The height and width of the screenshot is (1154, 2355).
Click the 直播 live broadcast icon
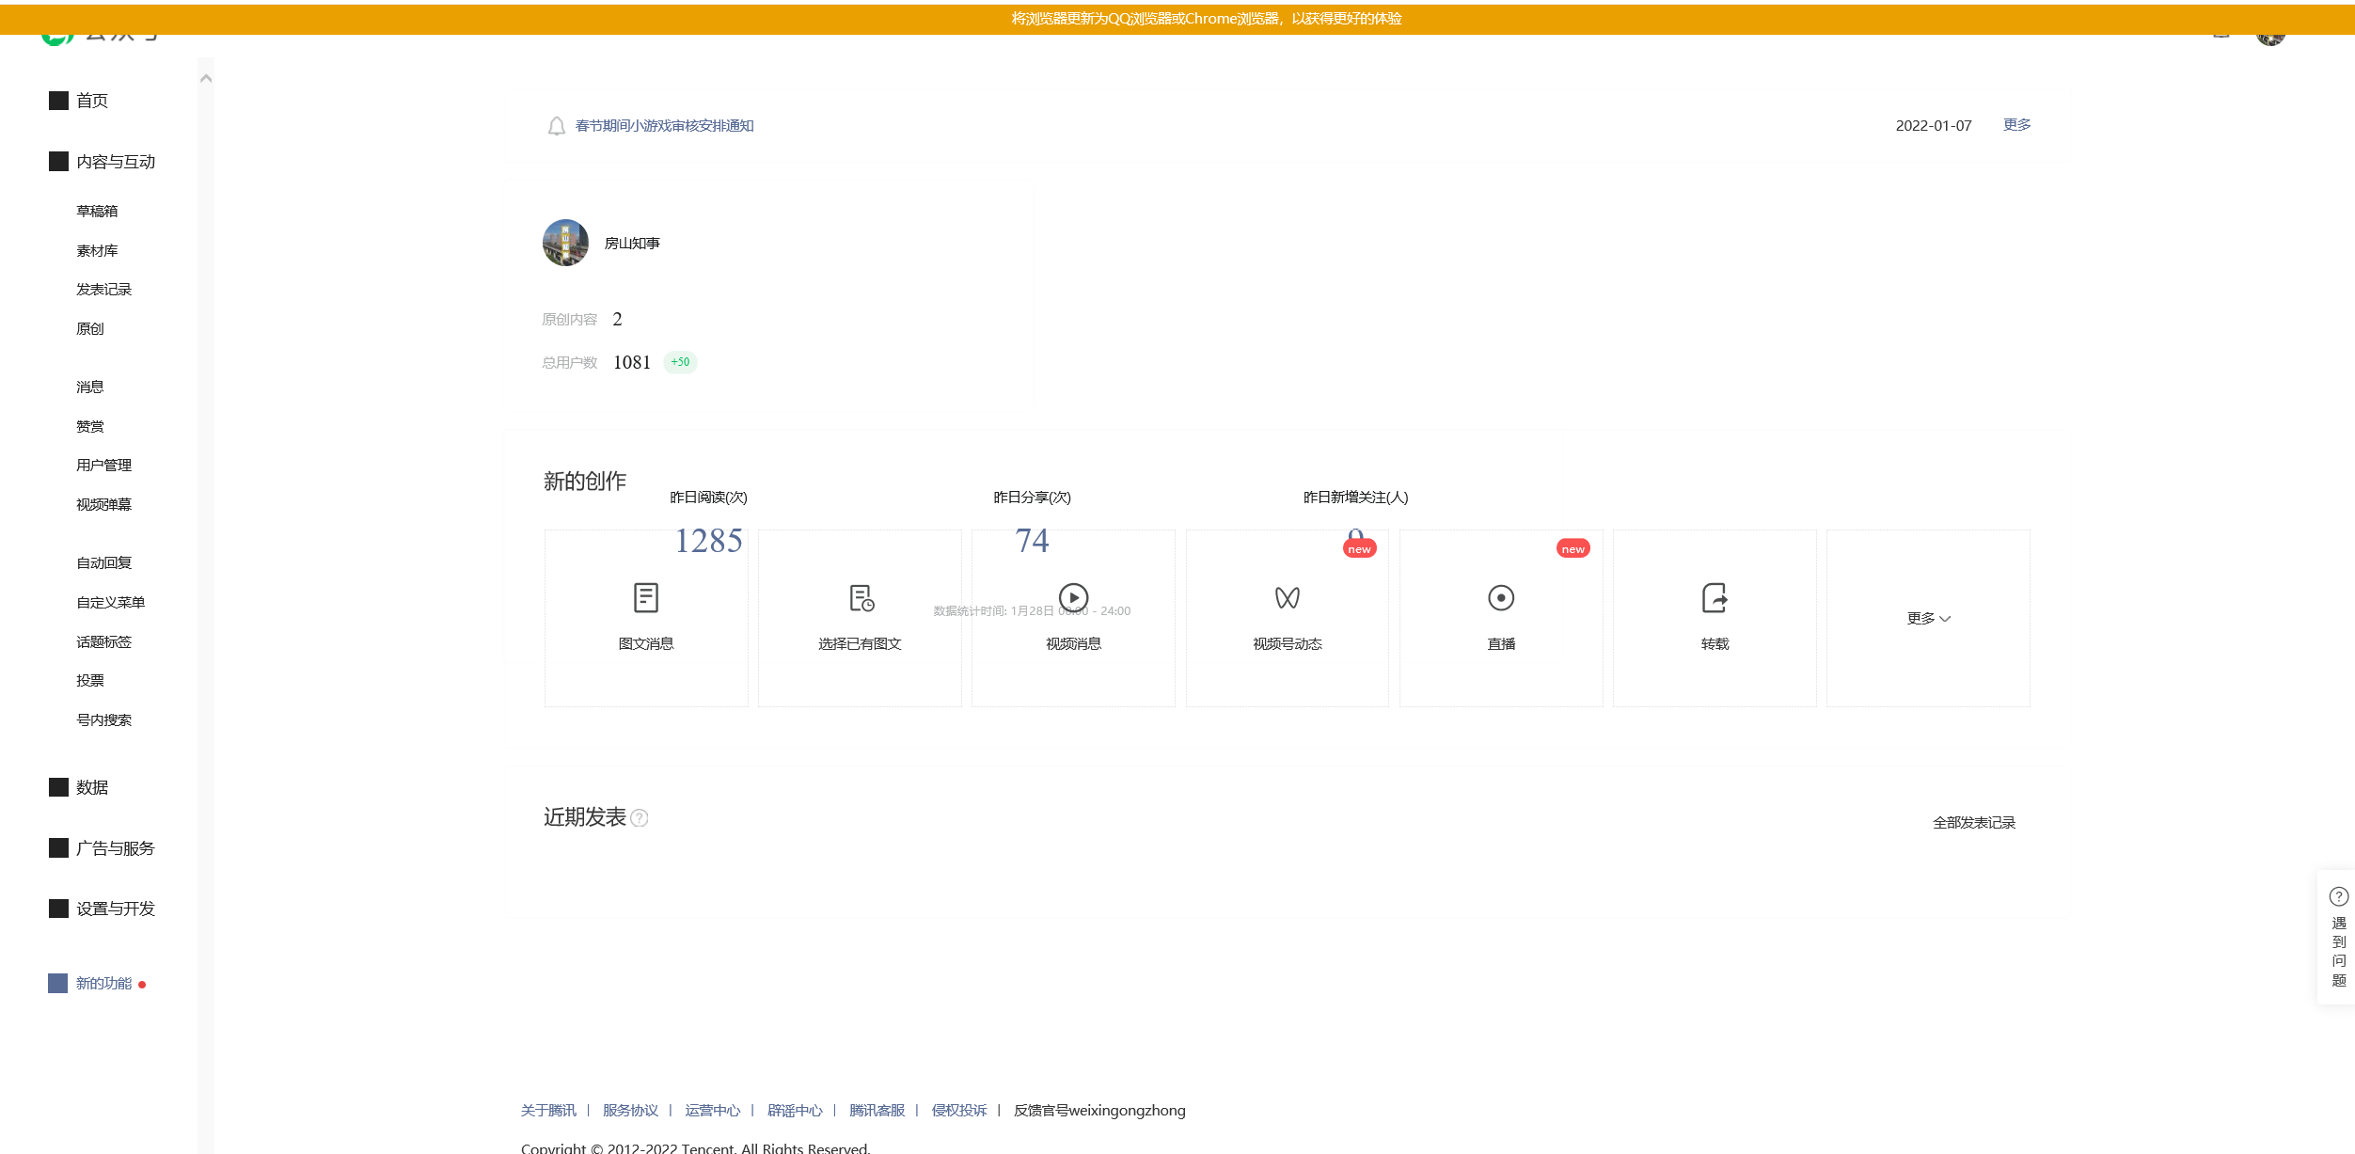pyautogui.click(x=1501, y=598)
